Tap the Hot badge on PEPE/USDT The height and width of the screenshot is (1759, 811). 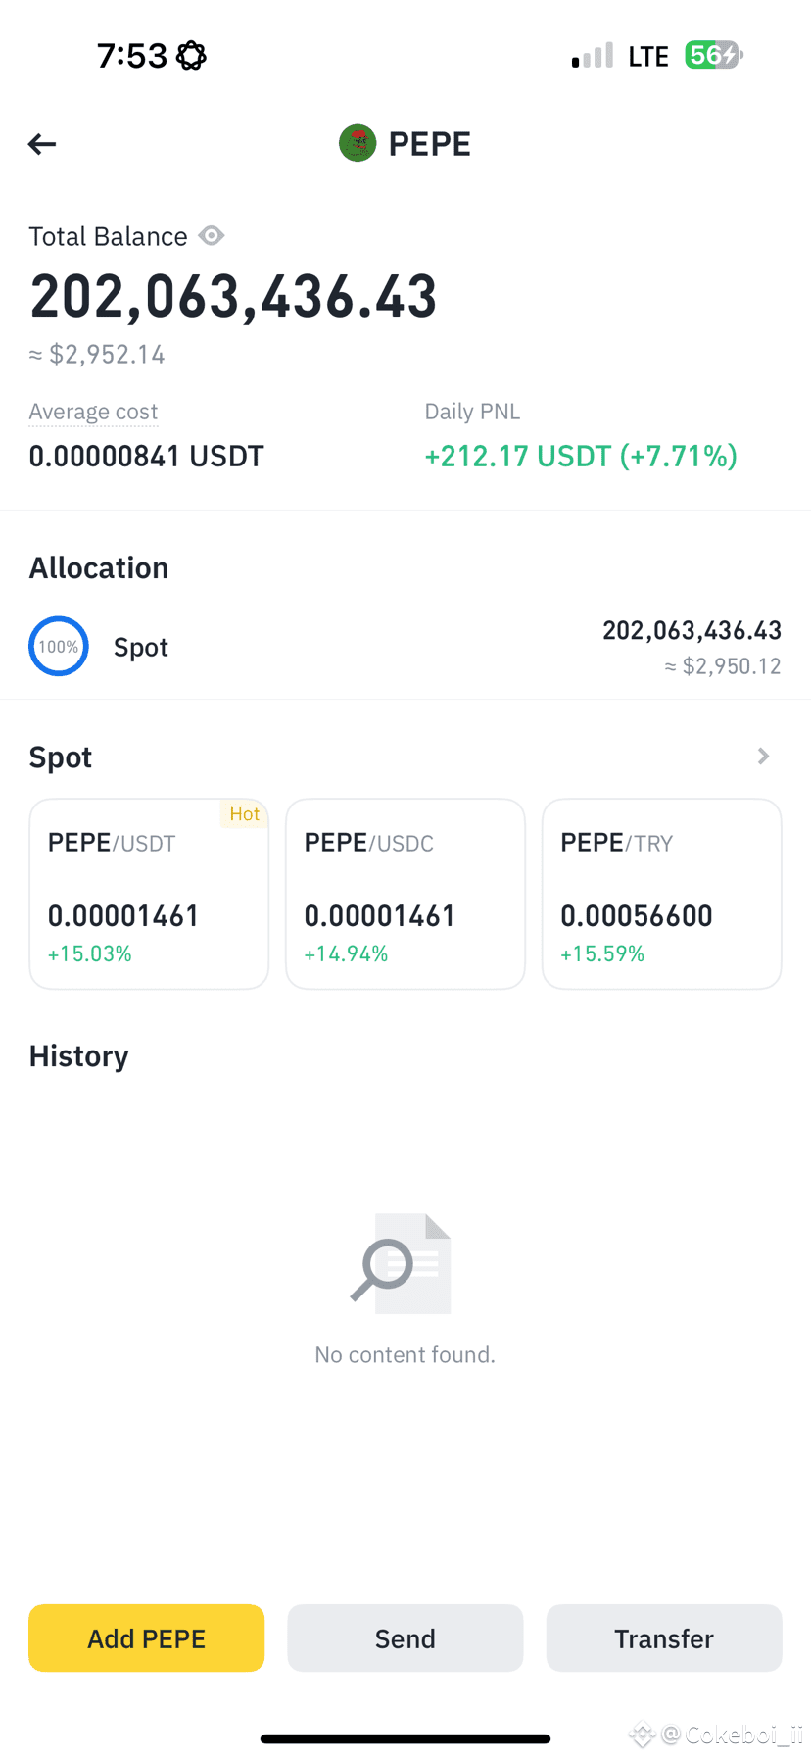pyautogui.click(x=244, y=813)
